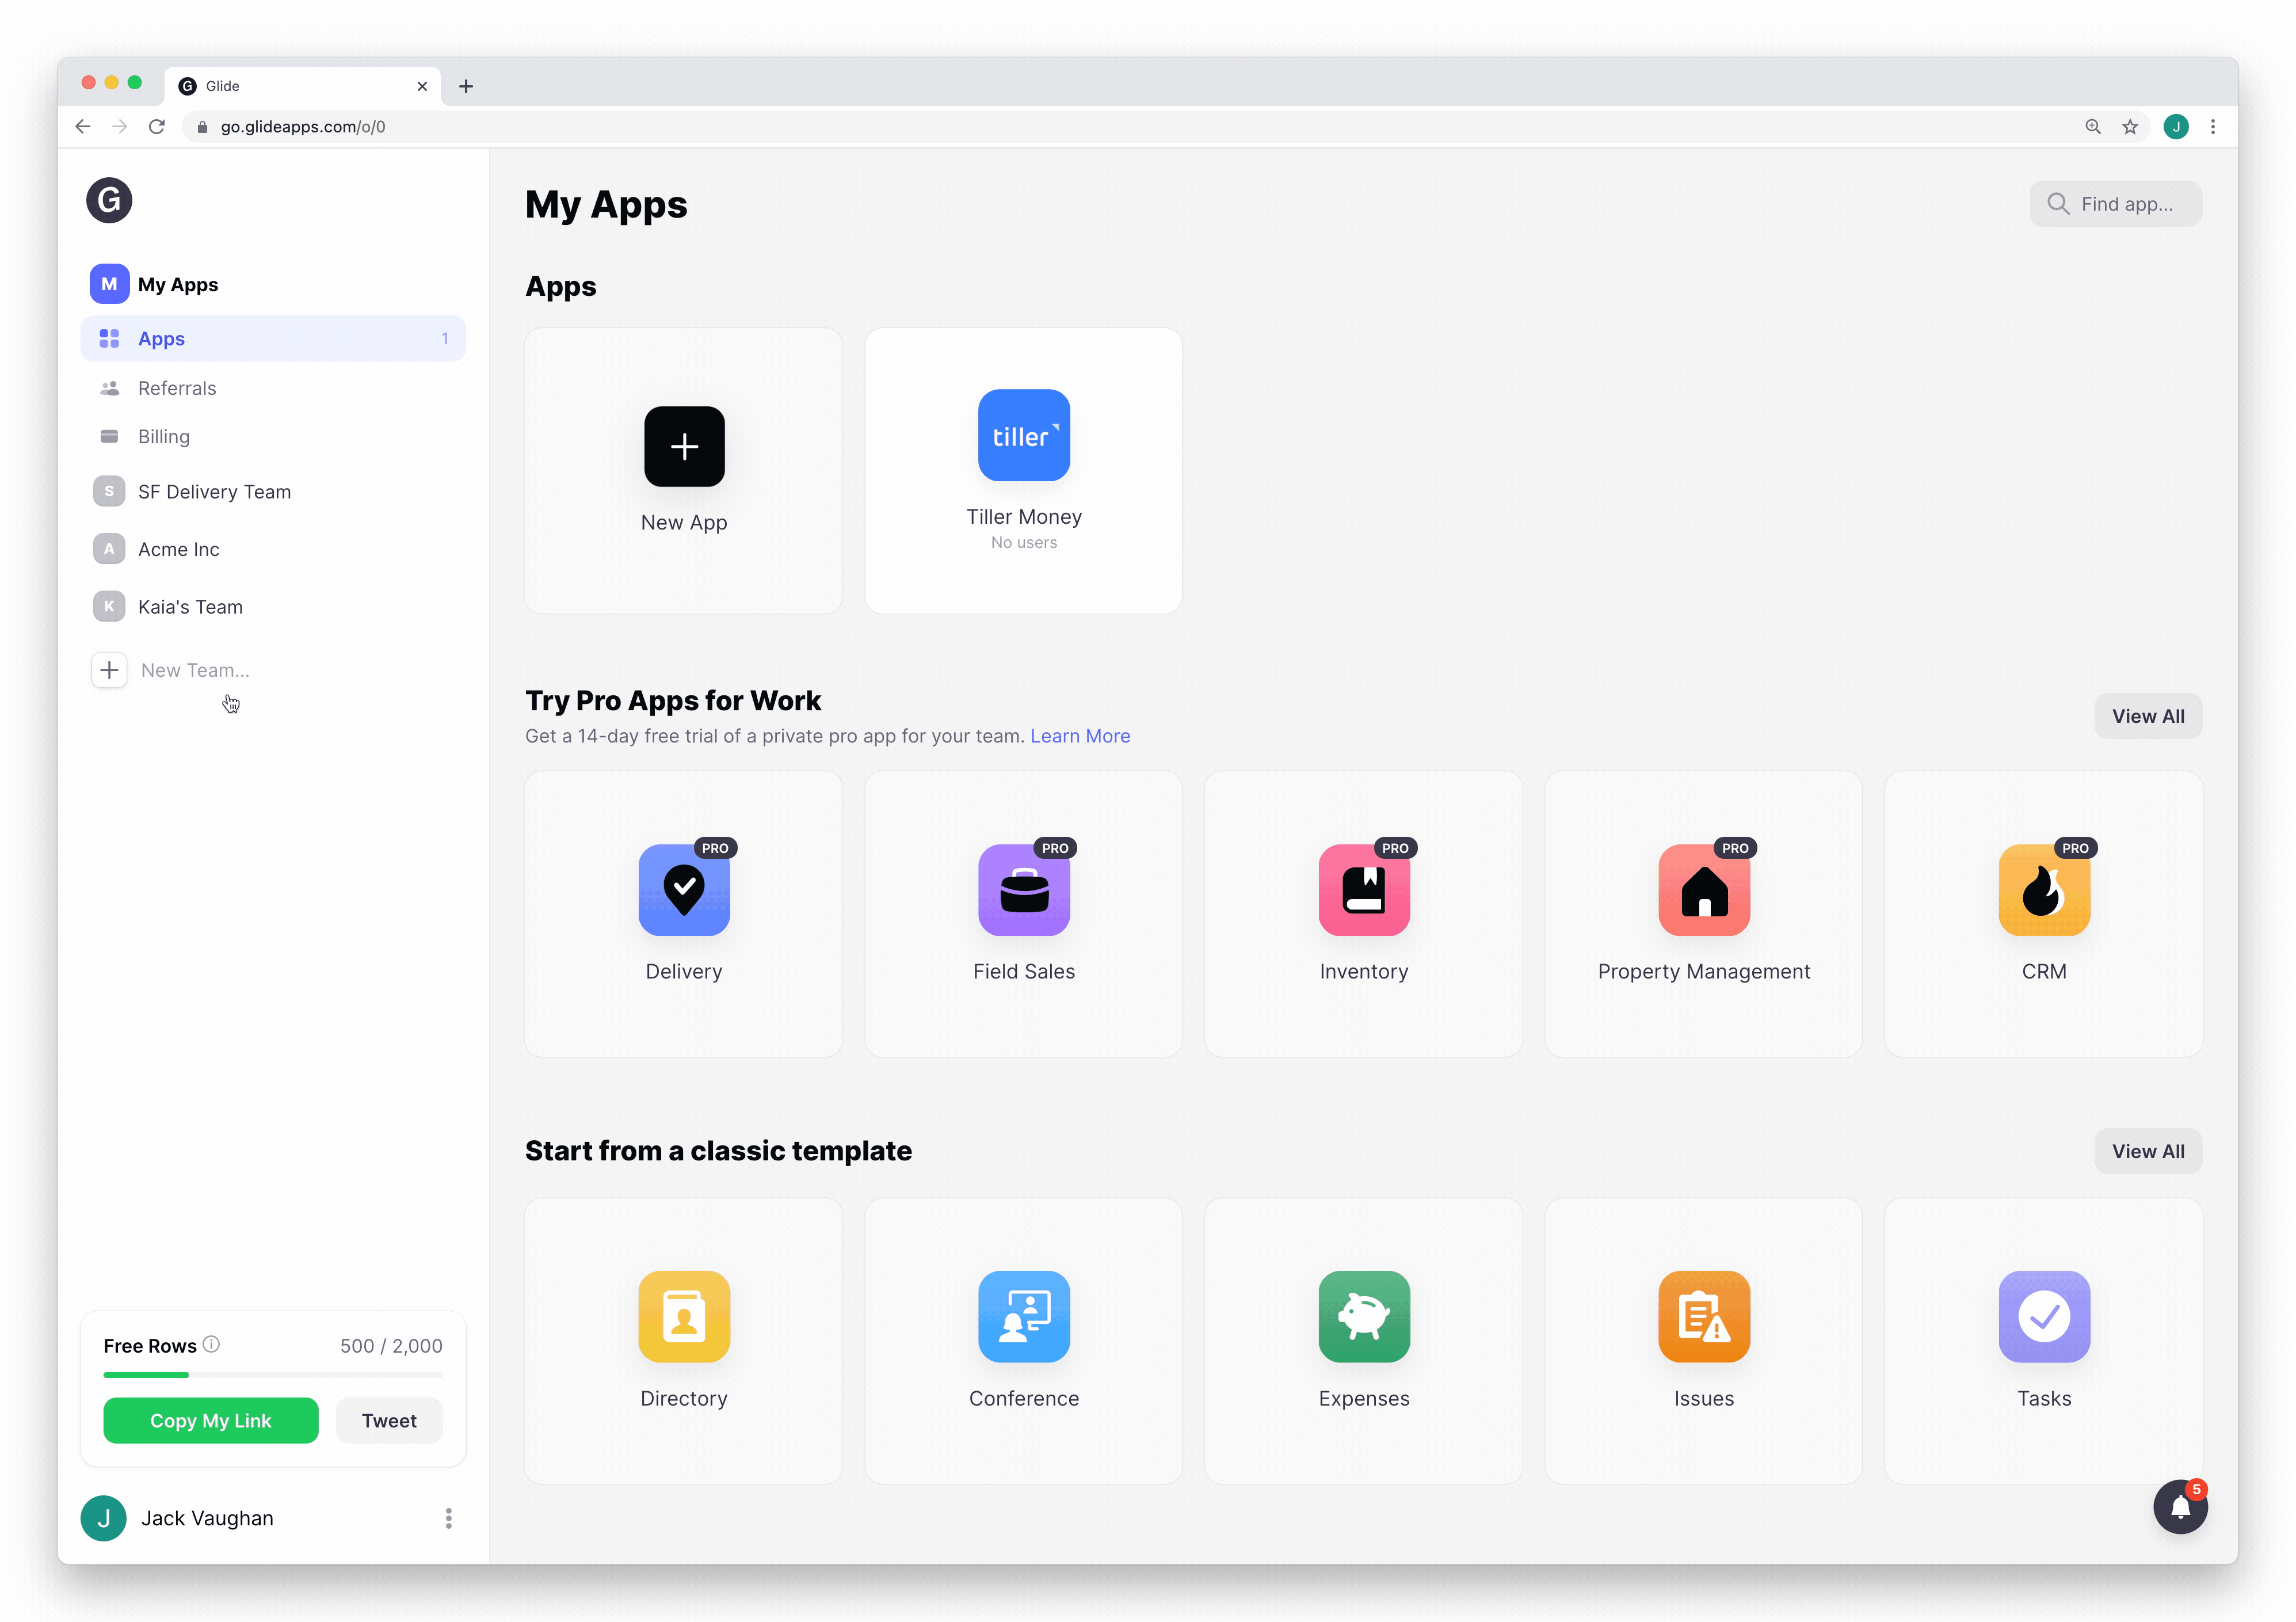Switch to SF Delivery Team

(214, 492)
